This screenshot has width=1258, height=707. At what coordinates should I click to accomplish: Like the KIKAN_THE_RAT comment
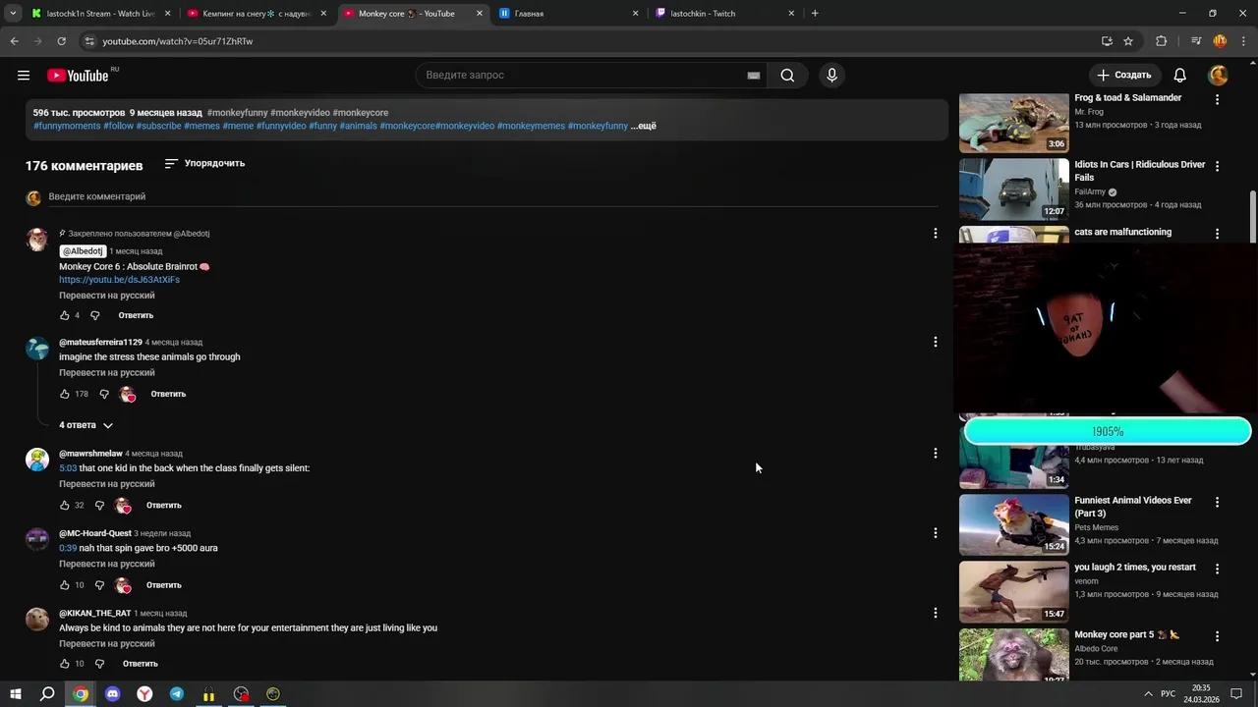tap(65, 664)
